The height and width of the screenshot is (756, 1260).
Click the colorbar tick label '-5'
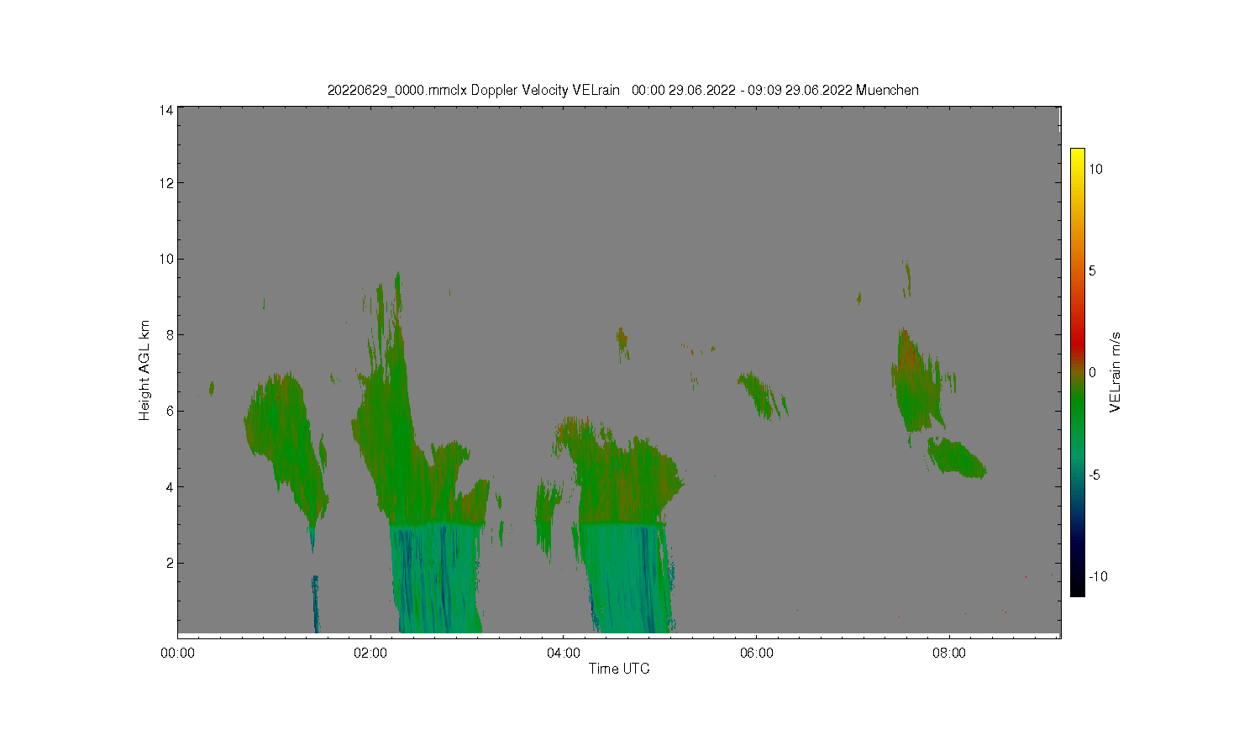point(1095,475)
